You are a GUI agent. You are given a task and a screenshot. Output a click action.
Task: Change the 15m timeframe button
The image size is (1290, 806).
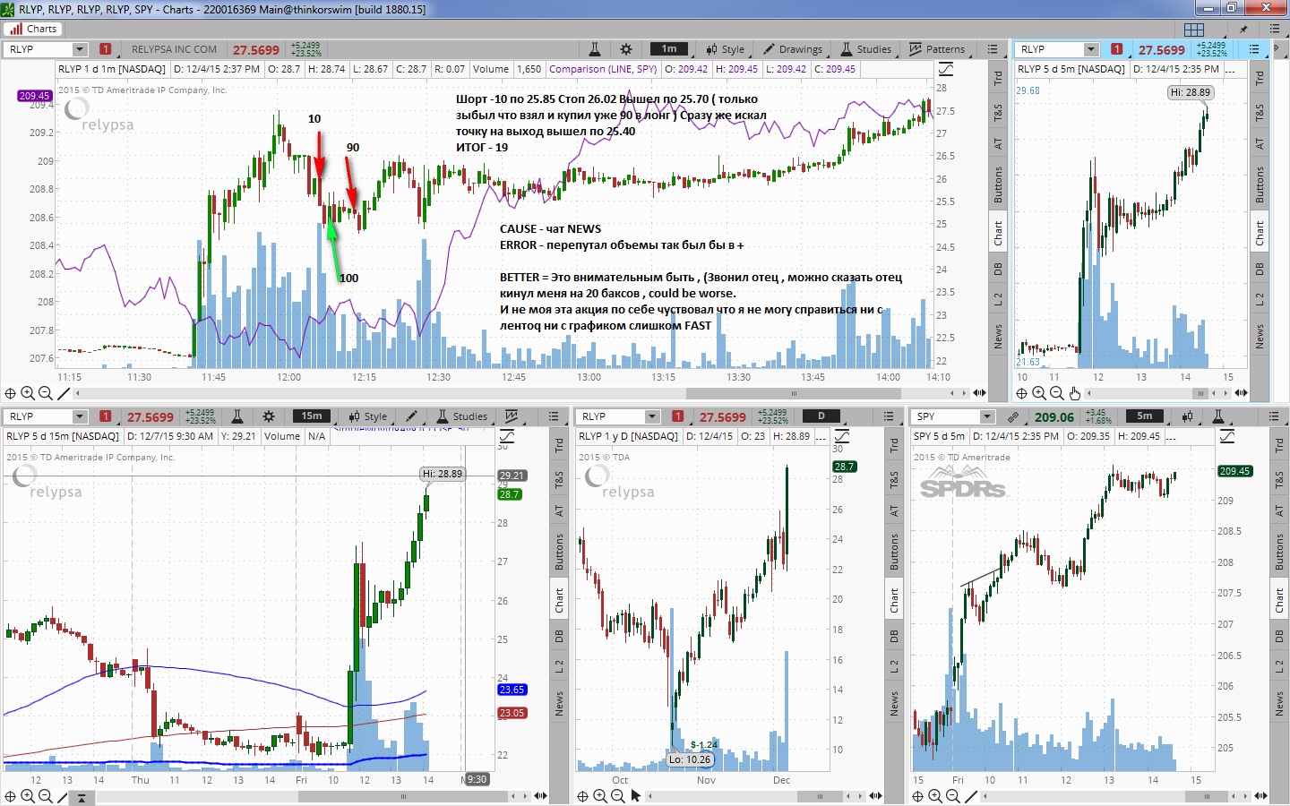pyautogui.click(x=312, y=416)
